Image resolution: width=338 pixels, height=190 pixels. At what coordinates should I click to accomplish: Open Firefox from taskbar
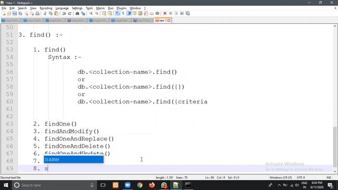pyautogui.click(x=152, y=185)
